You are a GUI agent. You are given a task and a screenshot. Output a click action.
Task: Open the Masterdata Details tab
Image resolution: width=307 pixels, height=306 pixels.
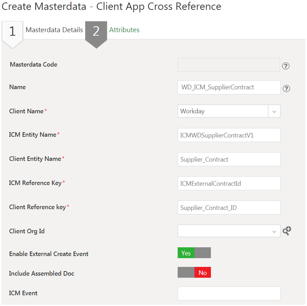click(54, 30)
